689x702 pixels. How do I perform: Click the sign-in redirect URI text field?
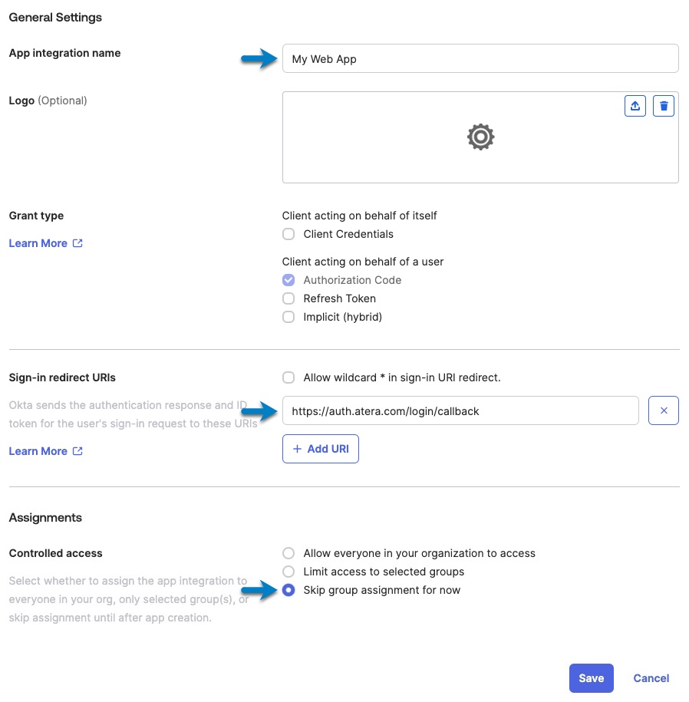[460, 410]
